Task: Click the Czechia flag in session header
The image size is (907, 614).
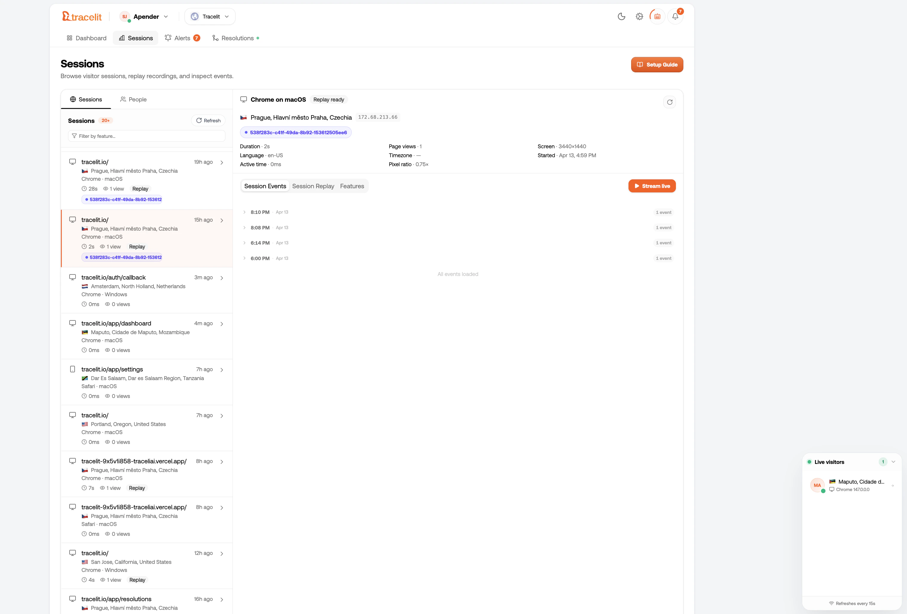Action: [x=244, y=118]
